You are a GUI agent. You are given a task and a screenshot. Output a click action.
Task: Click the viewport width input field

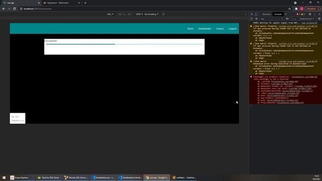coord(120,14)
